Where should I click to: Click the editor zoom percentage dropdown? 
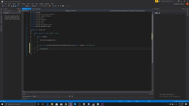click(x=25, y=92)
